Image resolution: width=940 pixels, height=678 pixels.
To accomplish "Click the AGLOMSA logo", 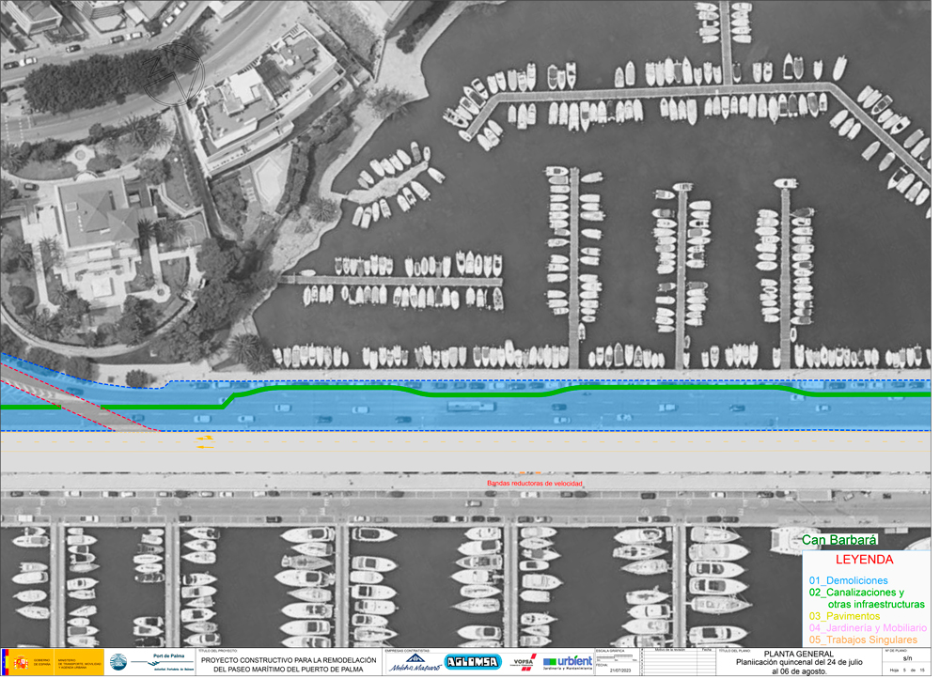I will [x=473, y=662].
